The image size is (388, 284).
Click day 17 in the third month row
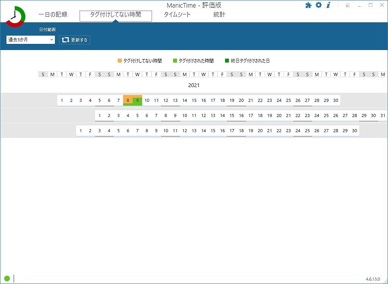coord(232,131)
